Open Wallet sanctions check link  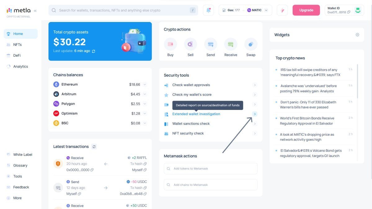pyautogui.click(x=191, y=124)
